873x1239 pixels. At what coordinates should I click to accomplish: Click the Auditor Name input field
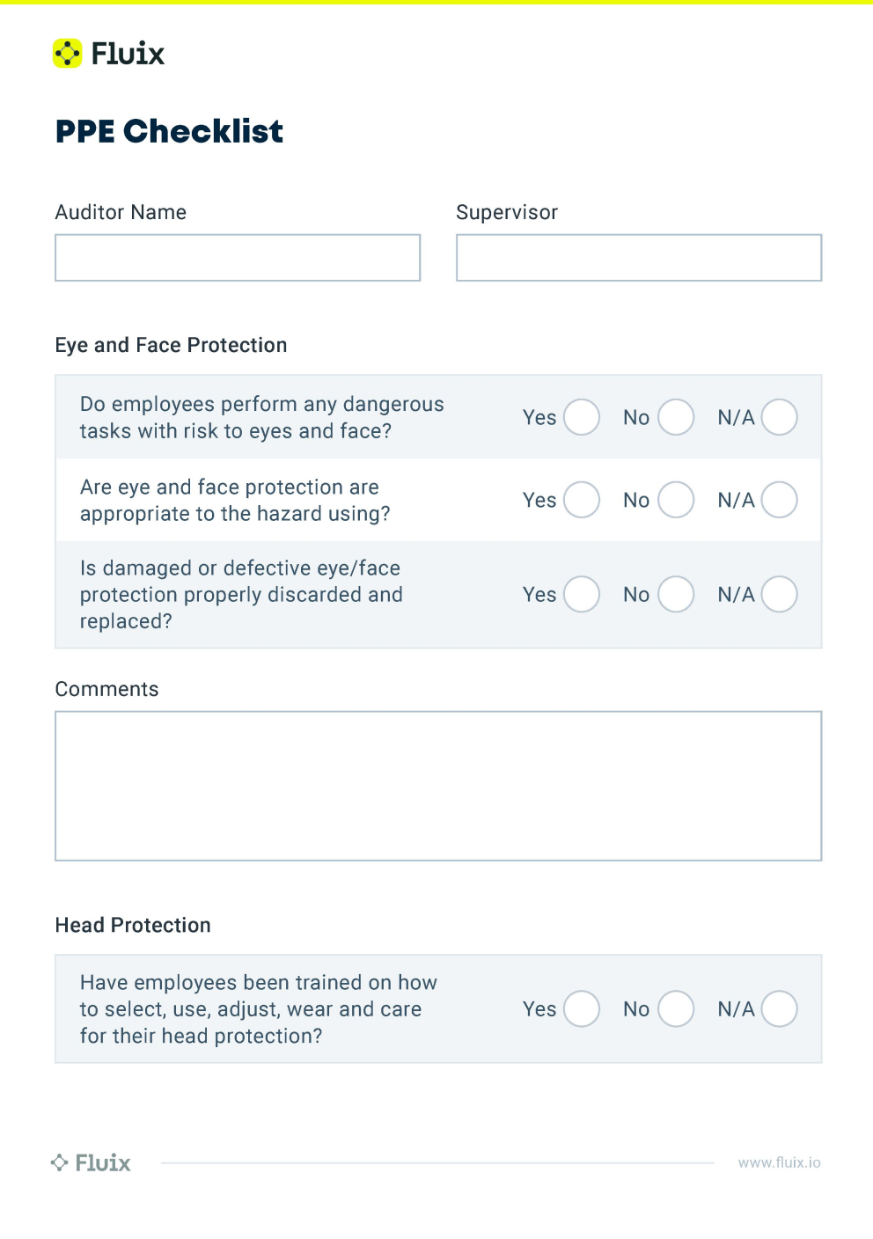pos(238,258)
